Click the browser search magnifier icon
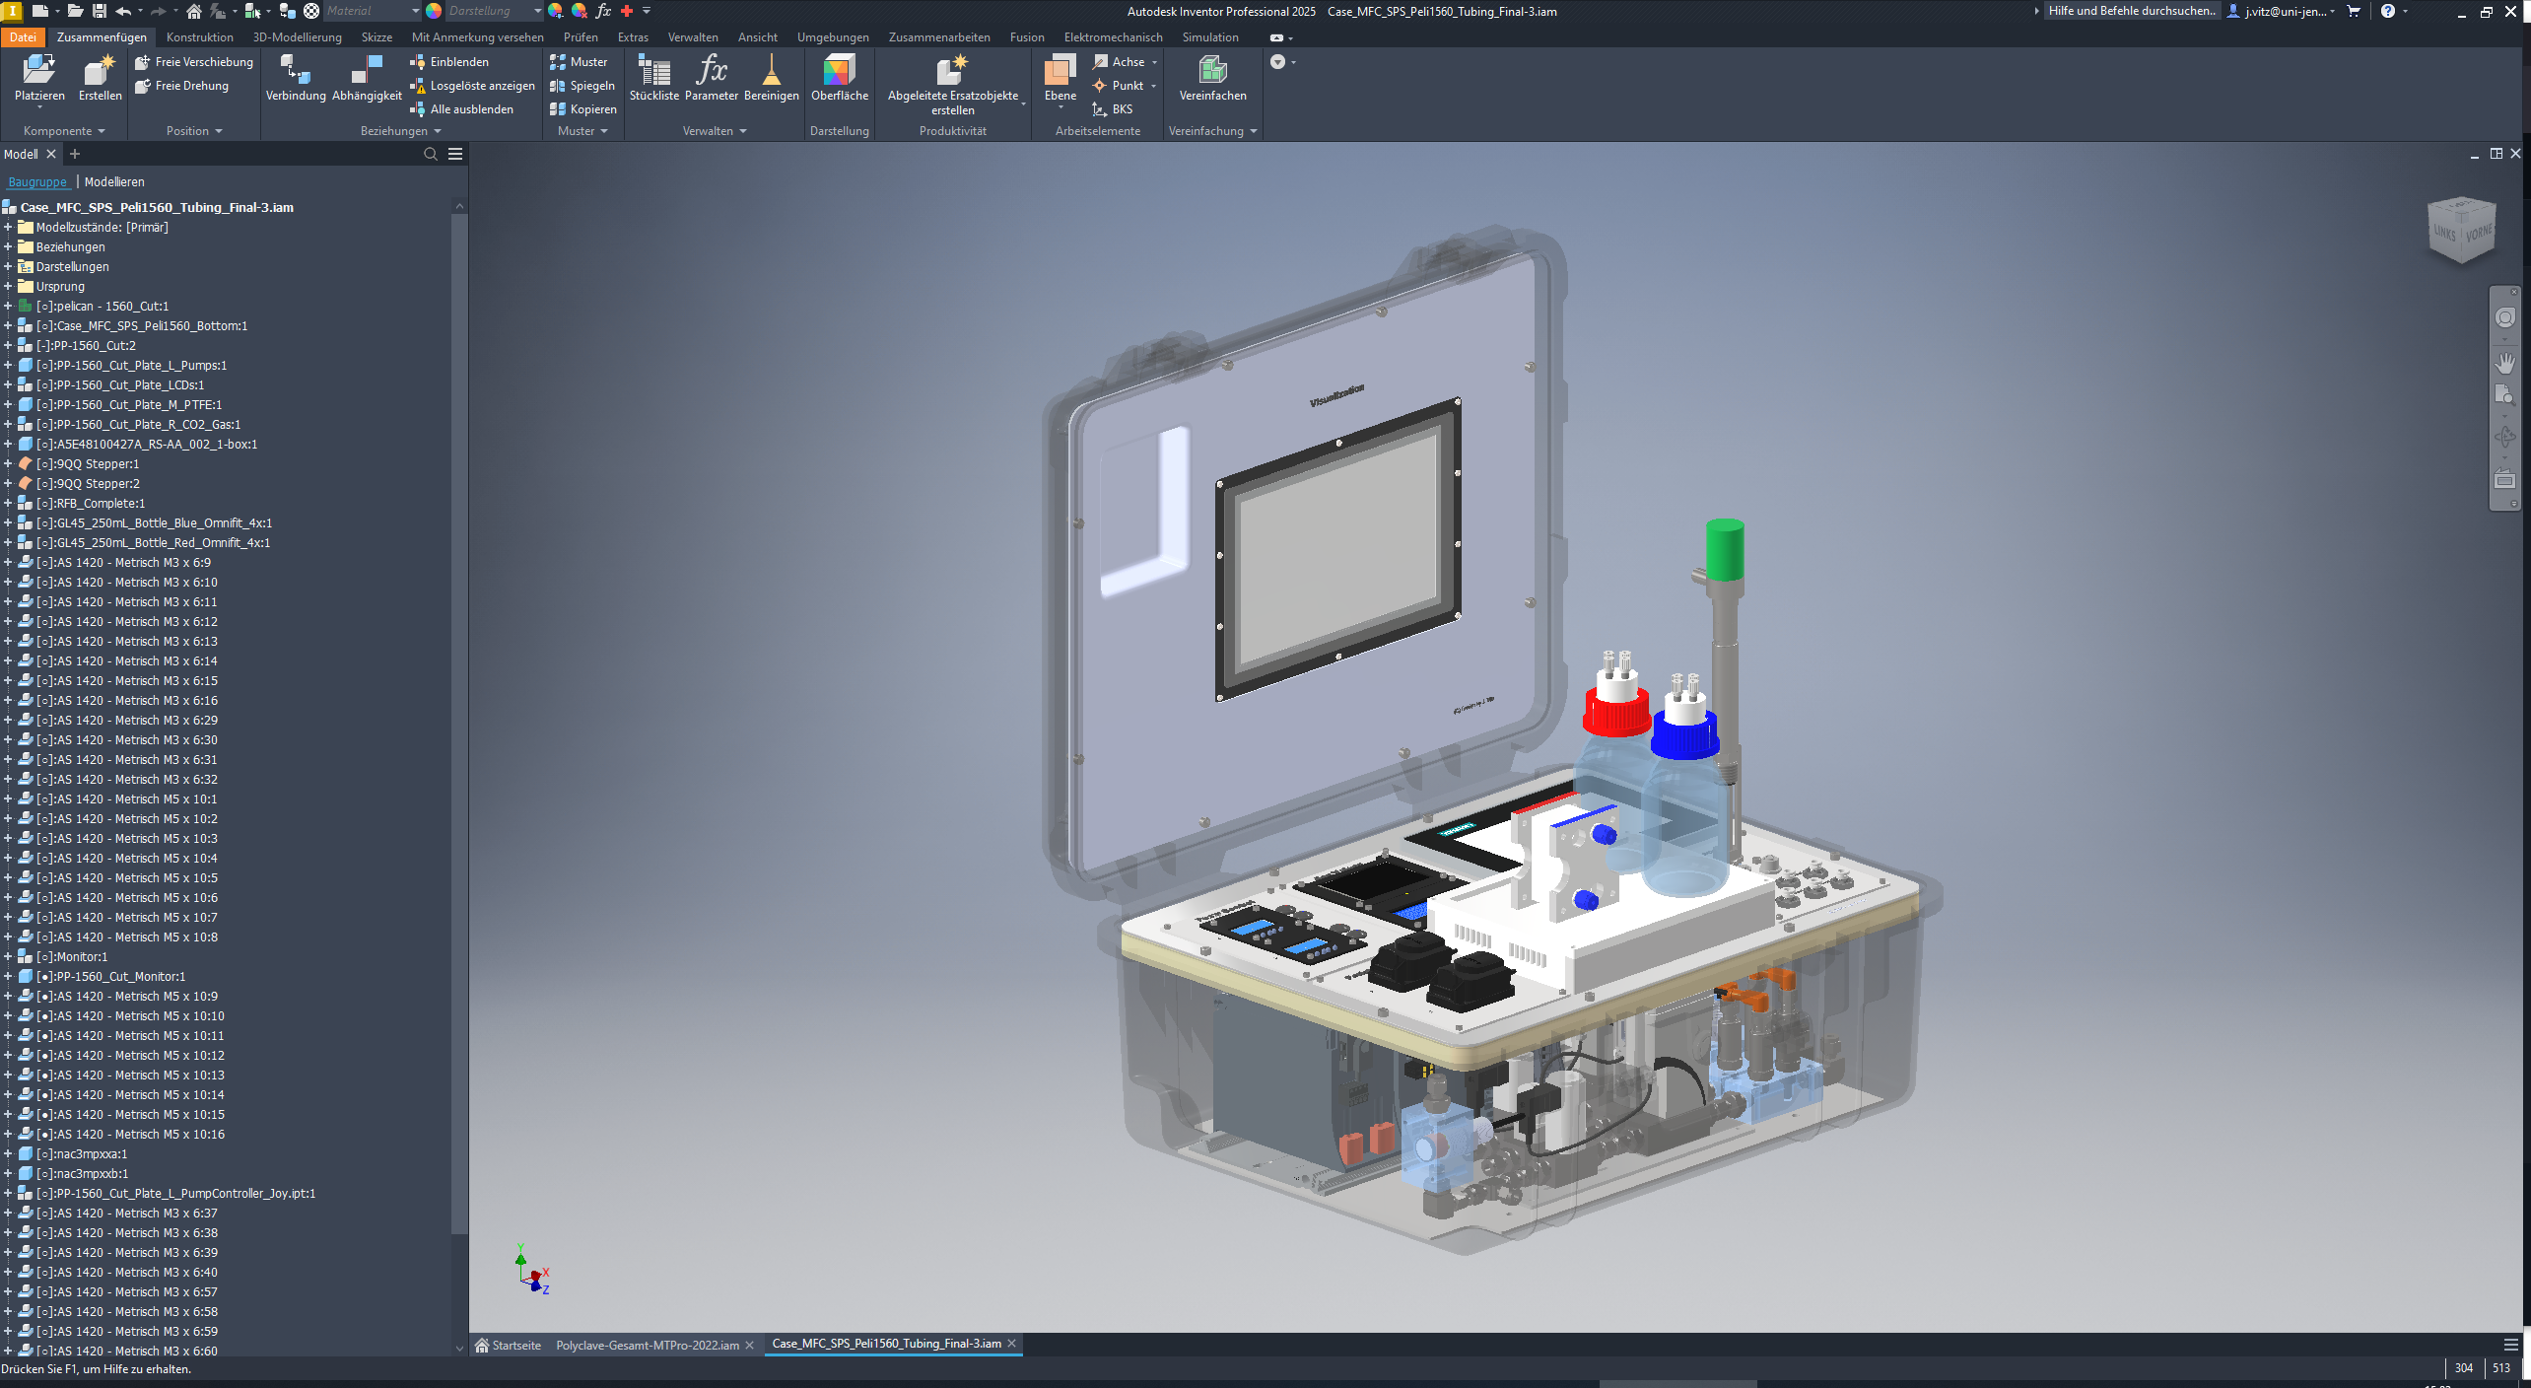 tap(430, 154)
